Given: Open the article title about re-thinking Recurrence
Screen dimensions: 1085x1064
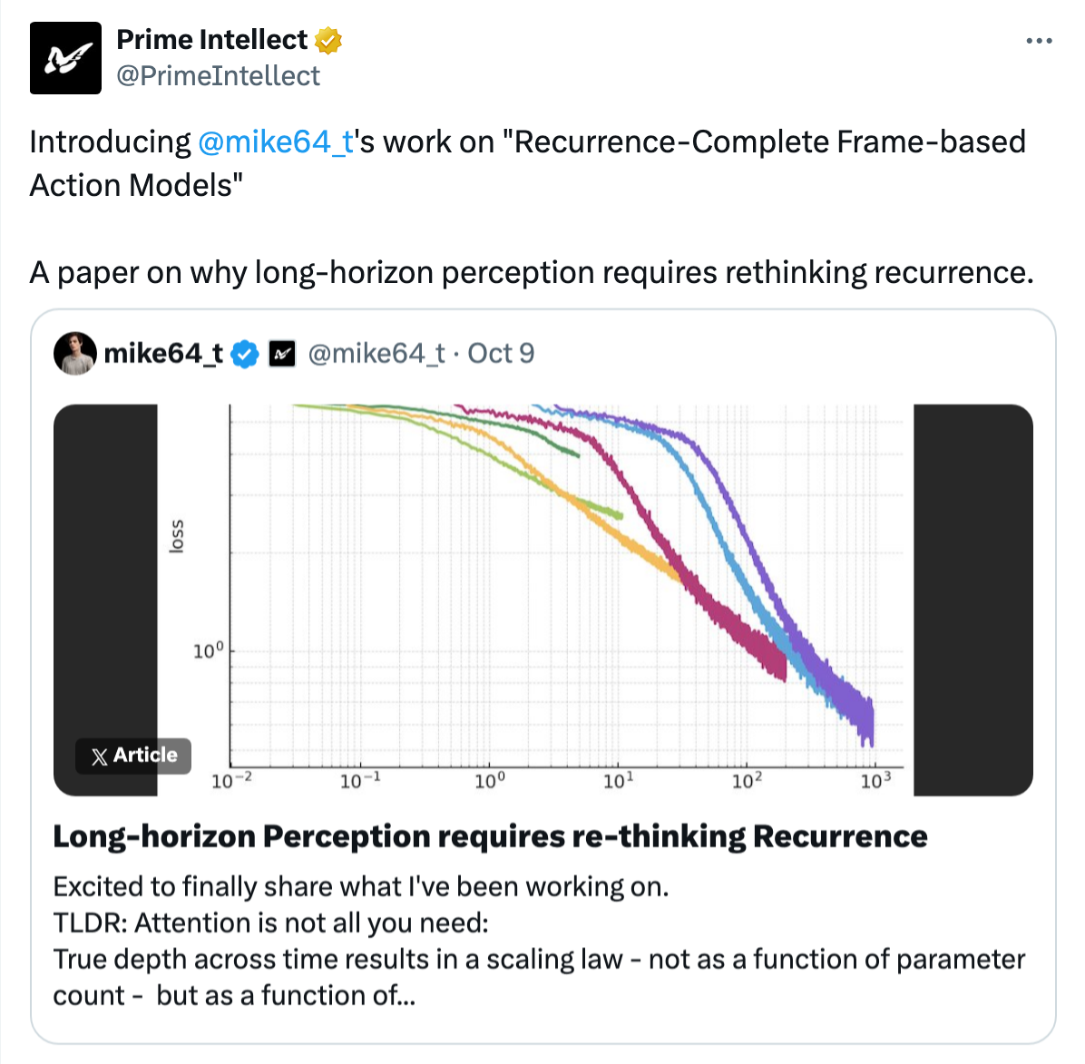Looking at the screenshot, I should point(490,836).
